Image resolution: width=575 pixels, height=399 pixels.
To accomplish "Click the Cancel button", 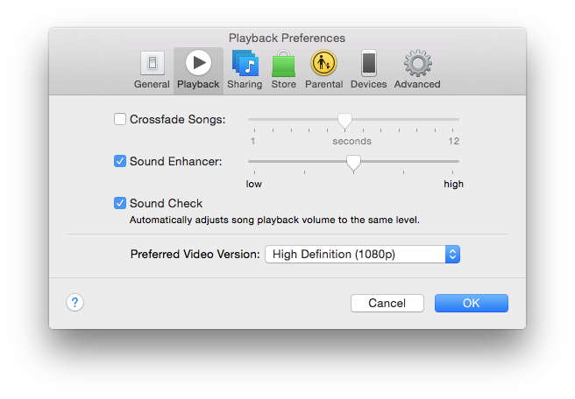I will (x=387, y=303).
